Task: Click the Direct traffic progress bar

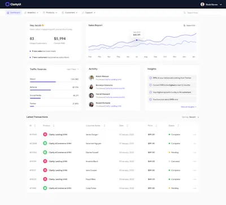Action: [54, 82]
